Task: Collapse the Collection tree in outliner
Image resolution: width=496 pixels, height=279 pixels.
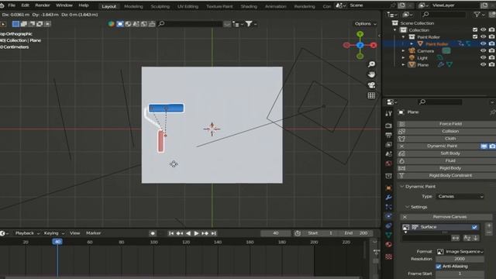Action: point(395,30)
